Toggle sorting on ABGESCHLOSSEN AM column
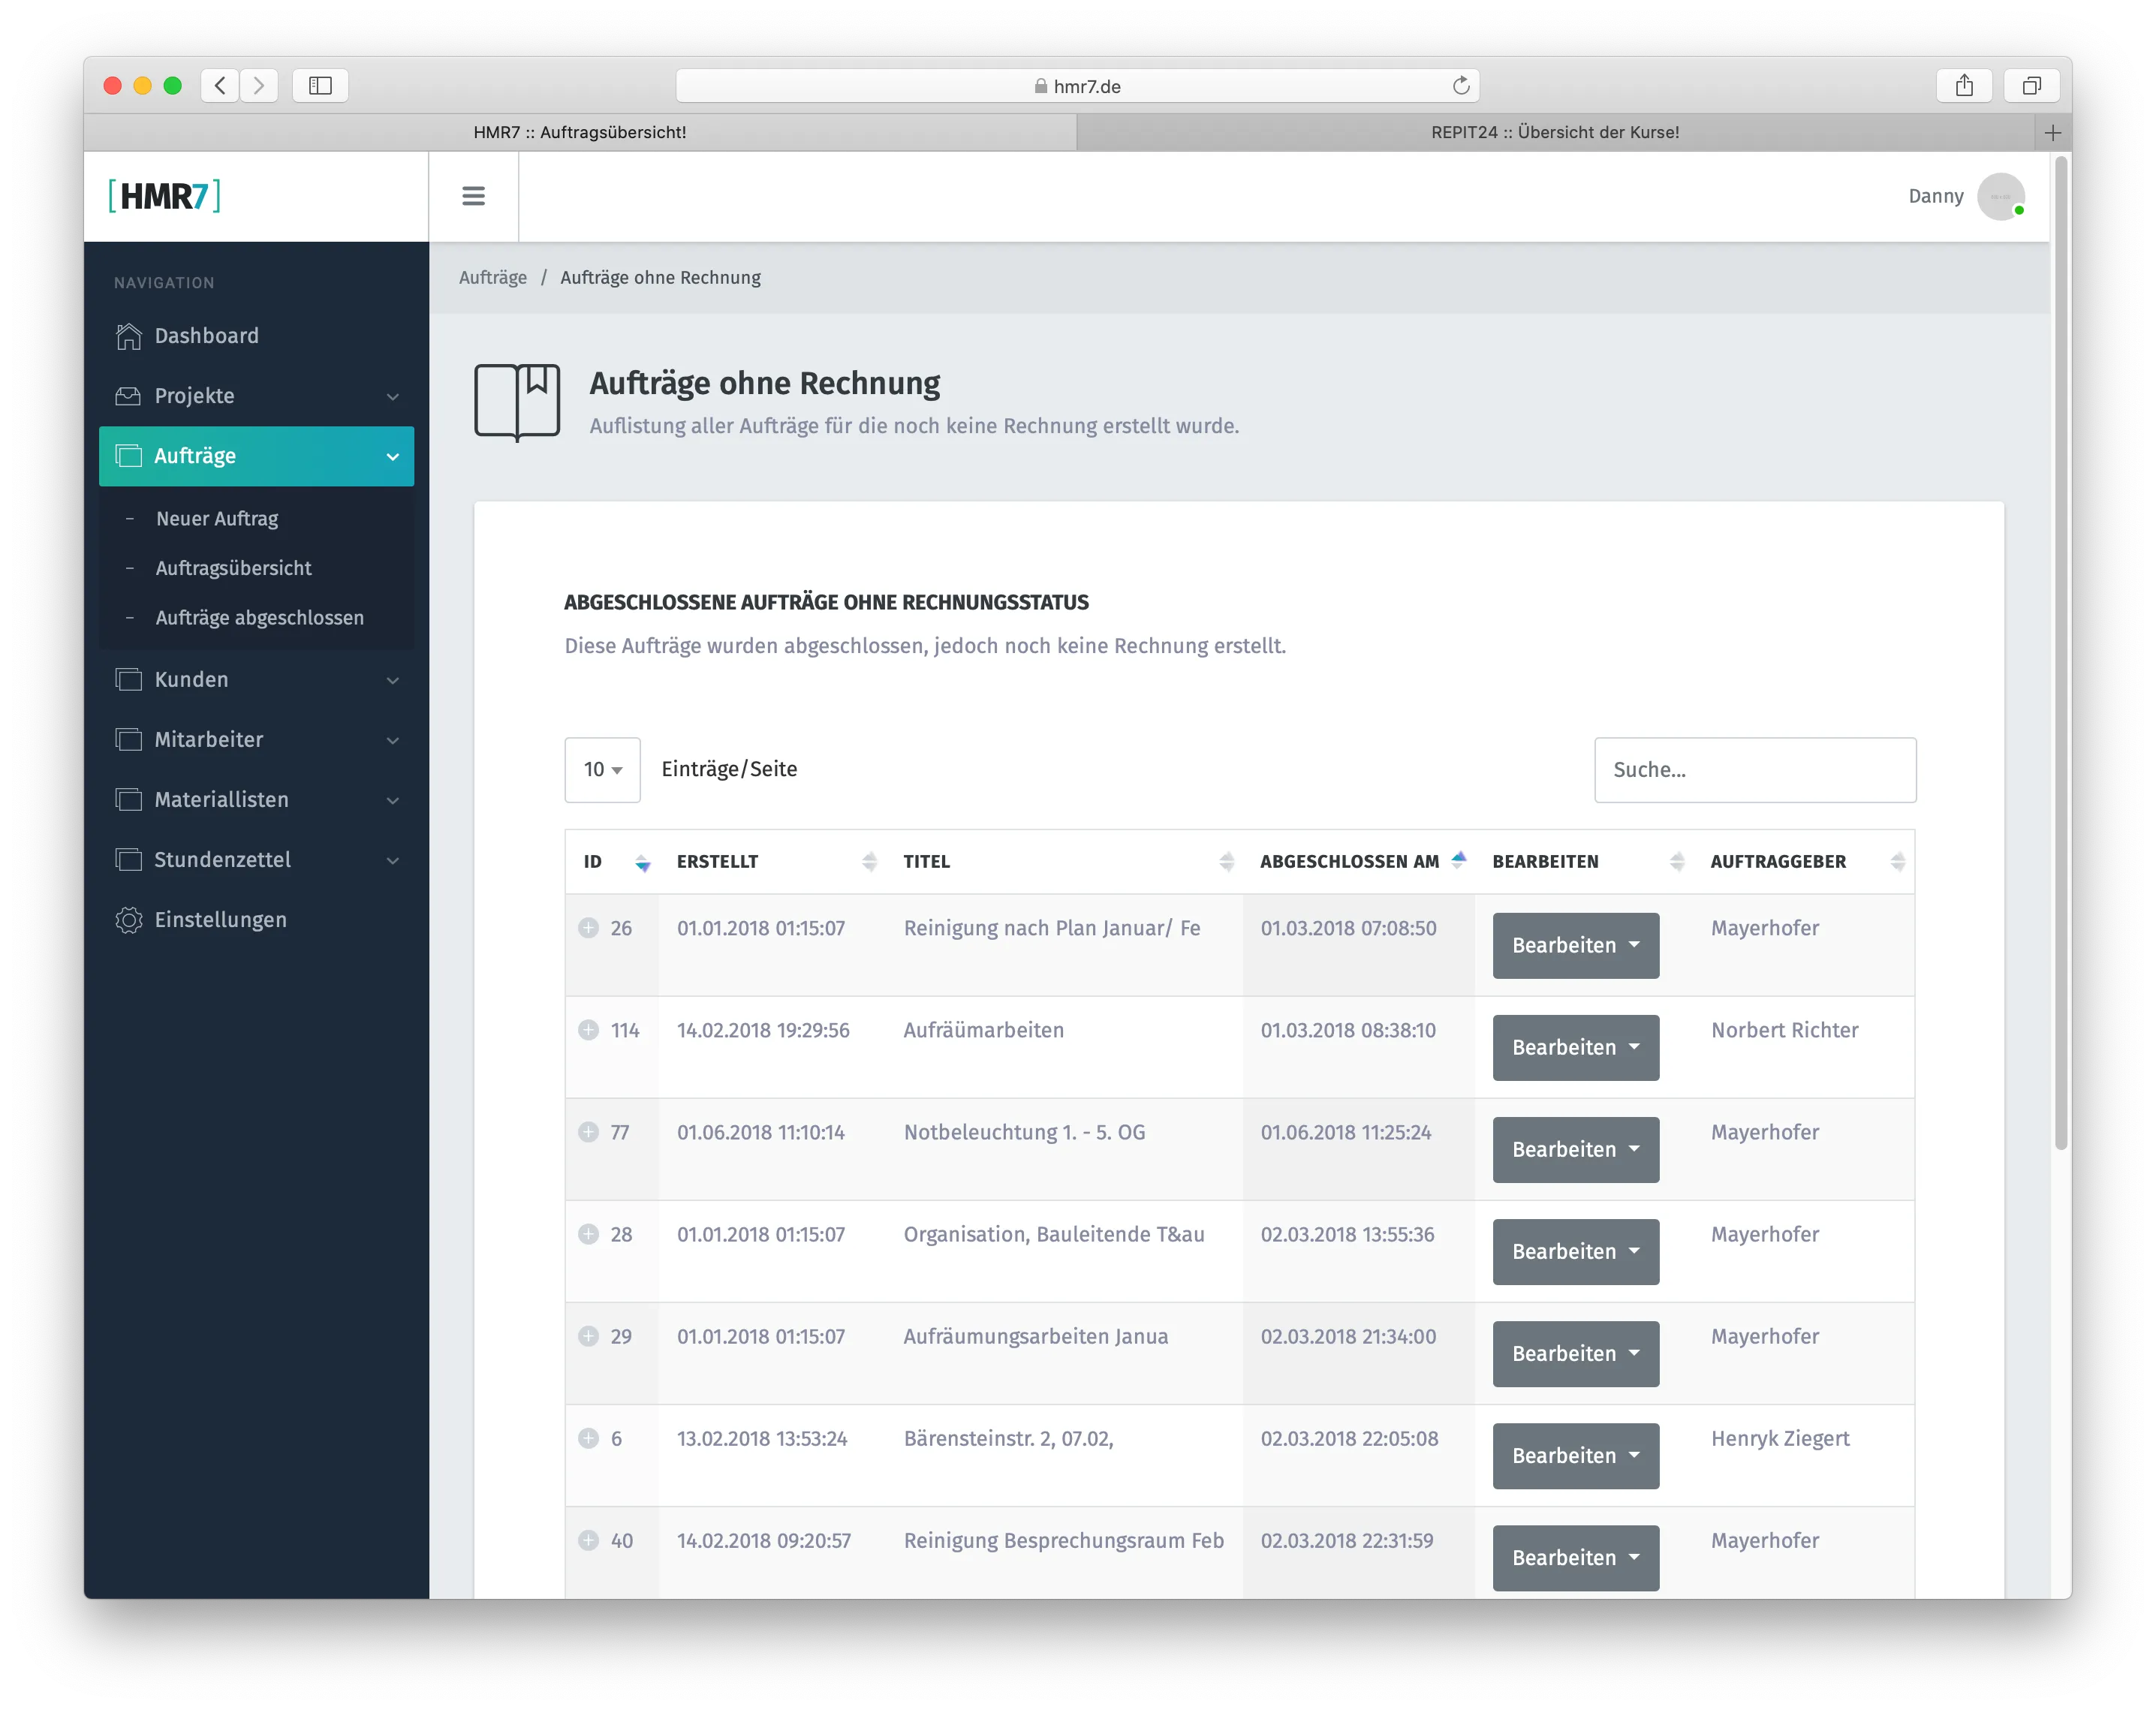The width and height of the screenshot is (2156, 1710). pyautogui.click(x=1459, y=858)
